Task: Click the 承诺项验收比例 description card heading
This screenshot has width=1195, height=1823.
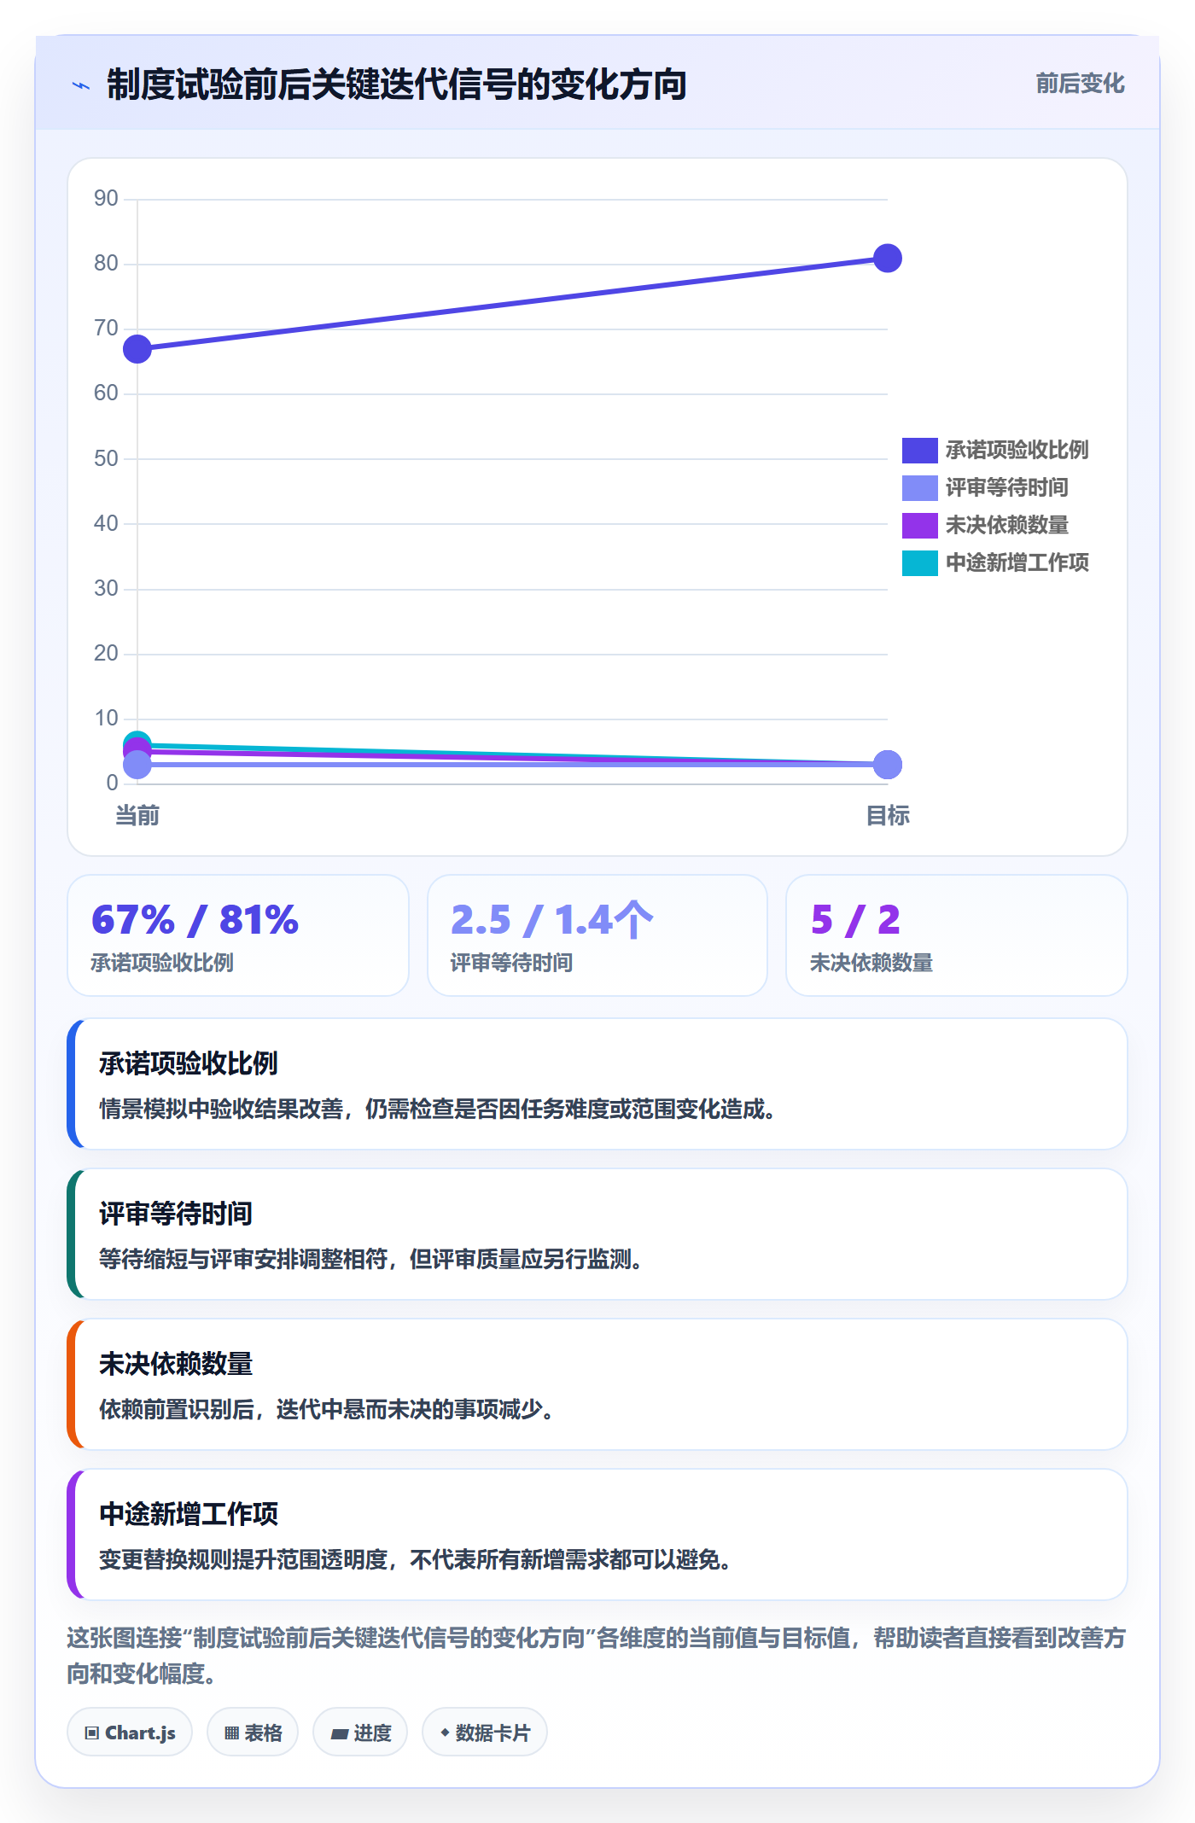Action: (189, 1063)
